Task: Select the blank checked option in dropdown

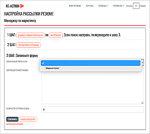Action: (x=91, y=63)
